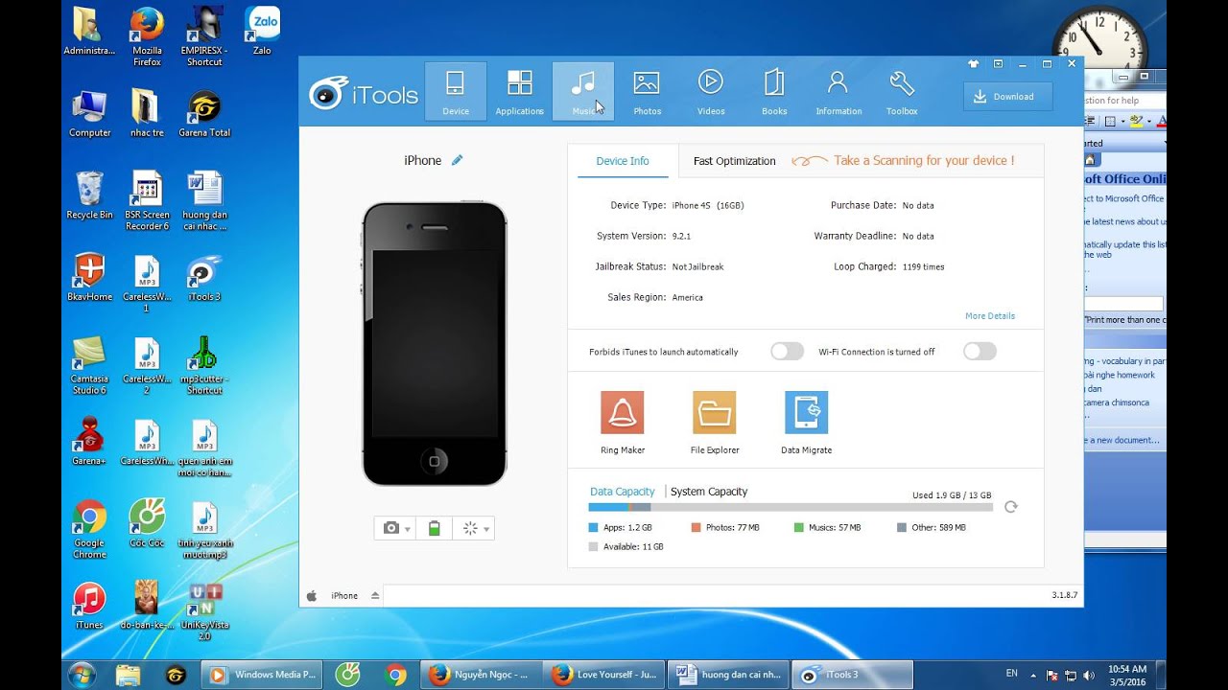Viewport: 1228px width, 690px height.
Task: Take a device screenshot with camera icon
Action: click(x=390, y=528)
